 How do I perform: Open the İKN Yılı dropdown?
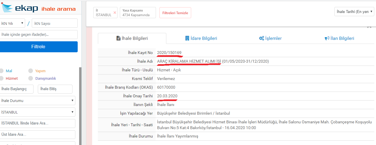pos(12,23)
